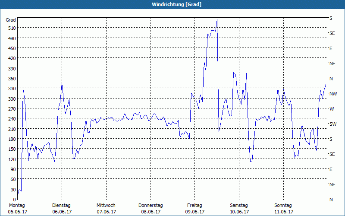
Task: Click the 'W' compass direction label
Action: [x=332, y=109]
